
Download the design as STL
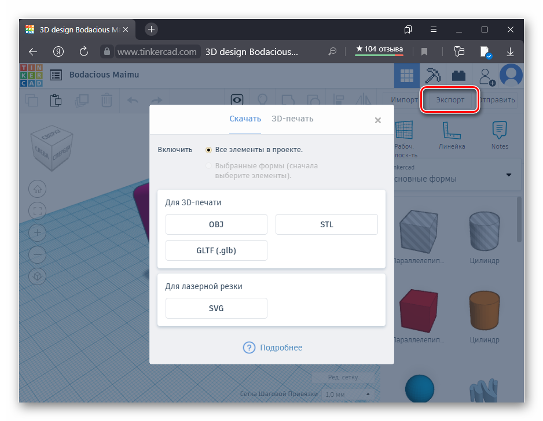pyautogui.click(x=326, y=224)
